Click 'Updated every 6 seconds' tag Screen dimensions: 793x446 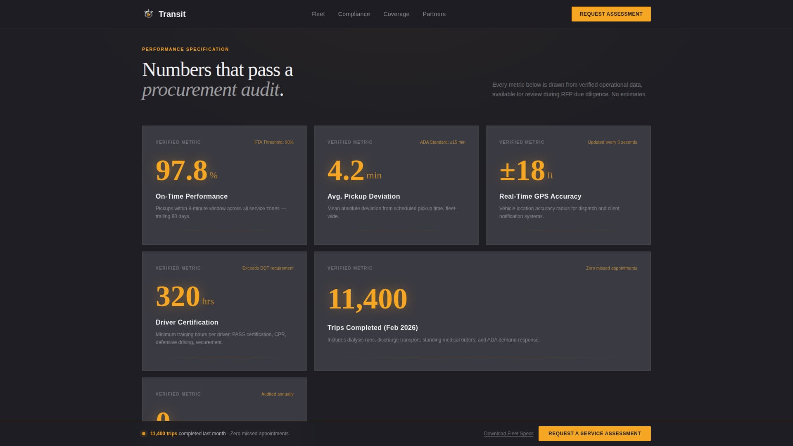click(613, 142)
